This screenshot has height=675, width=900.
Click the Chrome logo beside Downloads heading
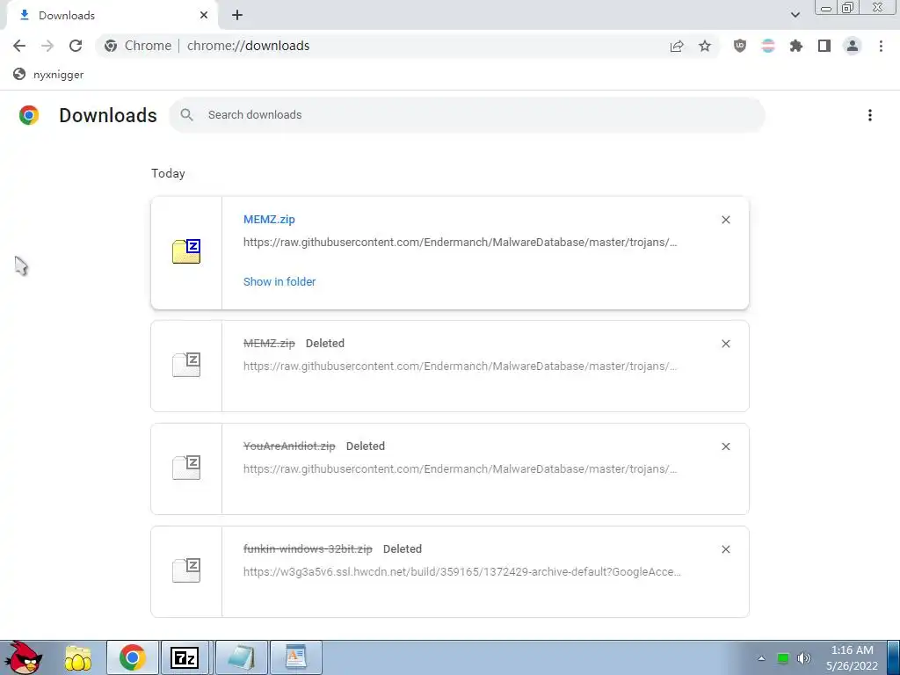[29, 115]
